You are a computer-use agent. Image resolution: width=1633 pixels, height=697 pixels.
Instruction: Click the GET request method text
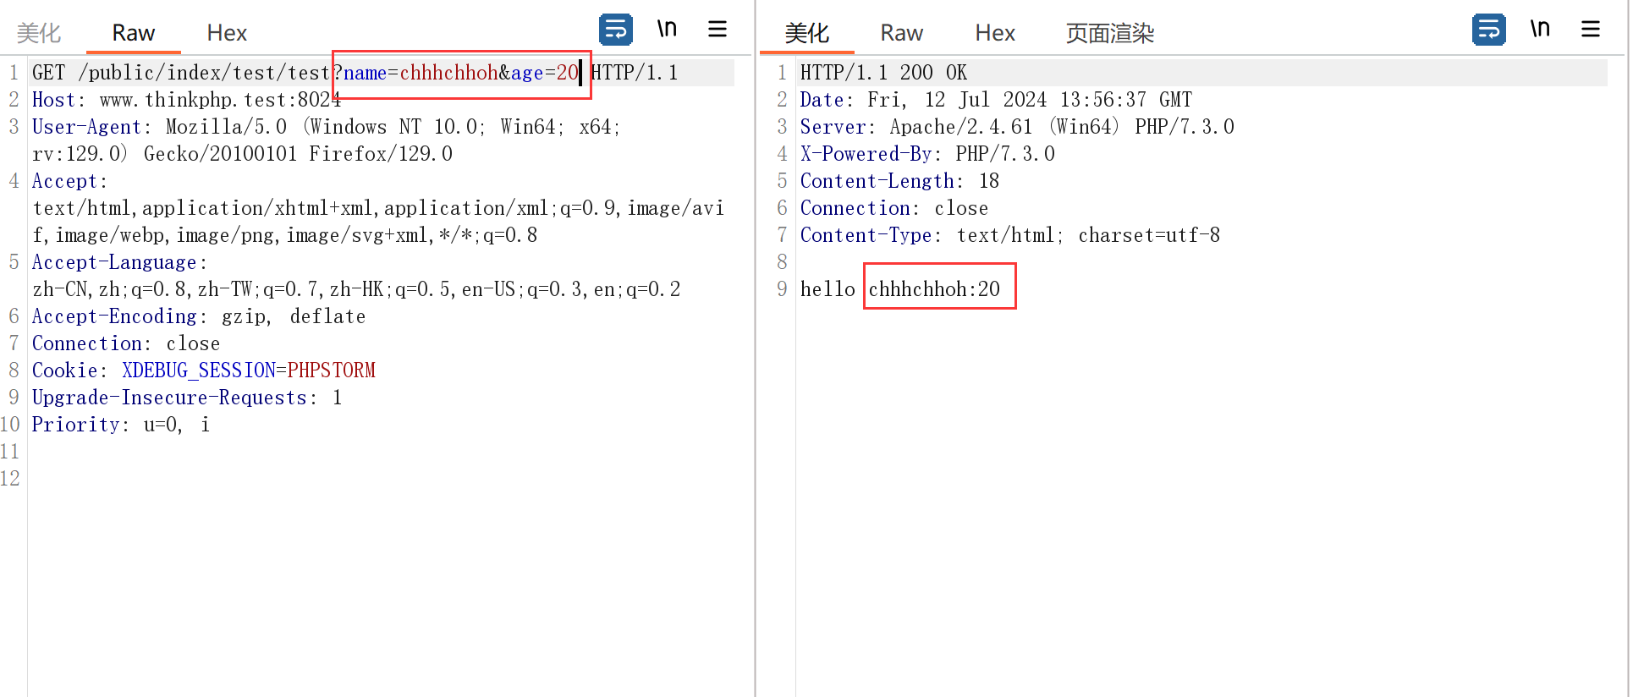(x=48, y=73)
